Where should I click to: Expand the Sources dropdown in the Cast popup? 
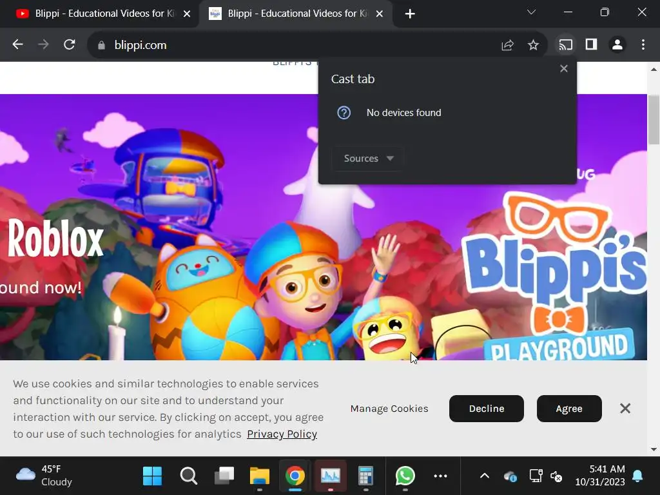368,159
